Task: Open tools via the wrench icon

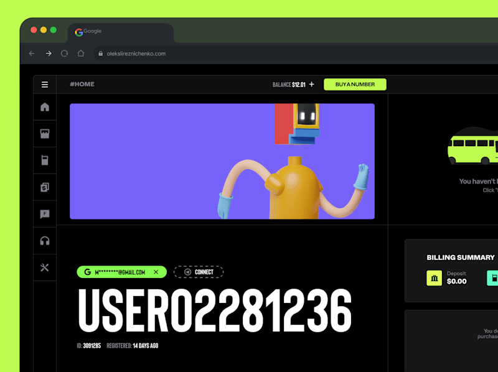Action: tap(45, 267)
